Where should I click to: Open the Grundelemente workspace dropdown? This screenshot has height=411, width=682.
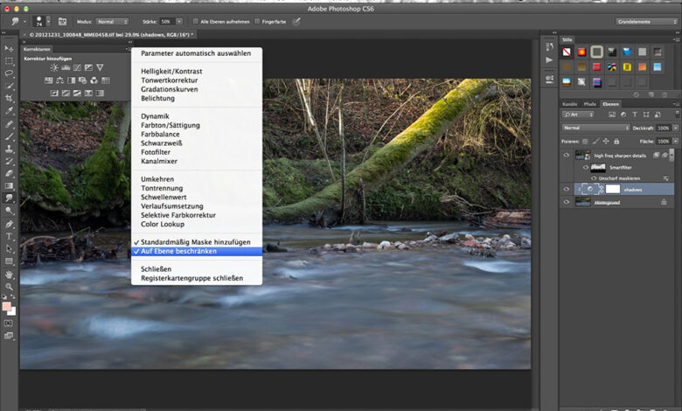click(x=646, y=20)
